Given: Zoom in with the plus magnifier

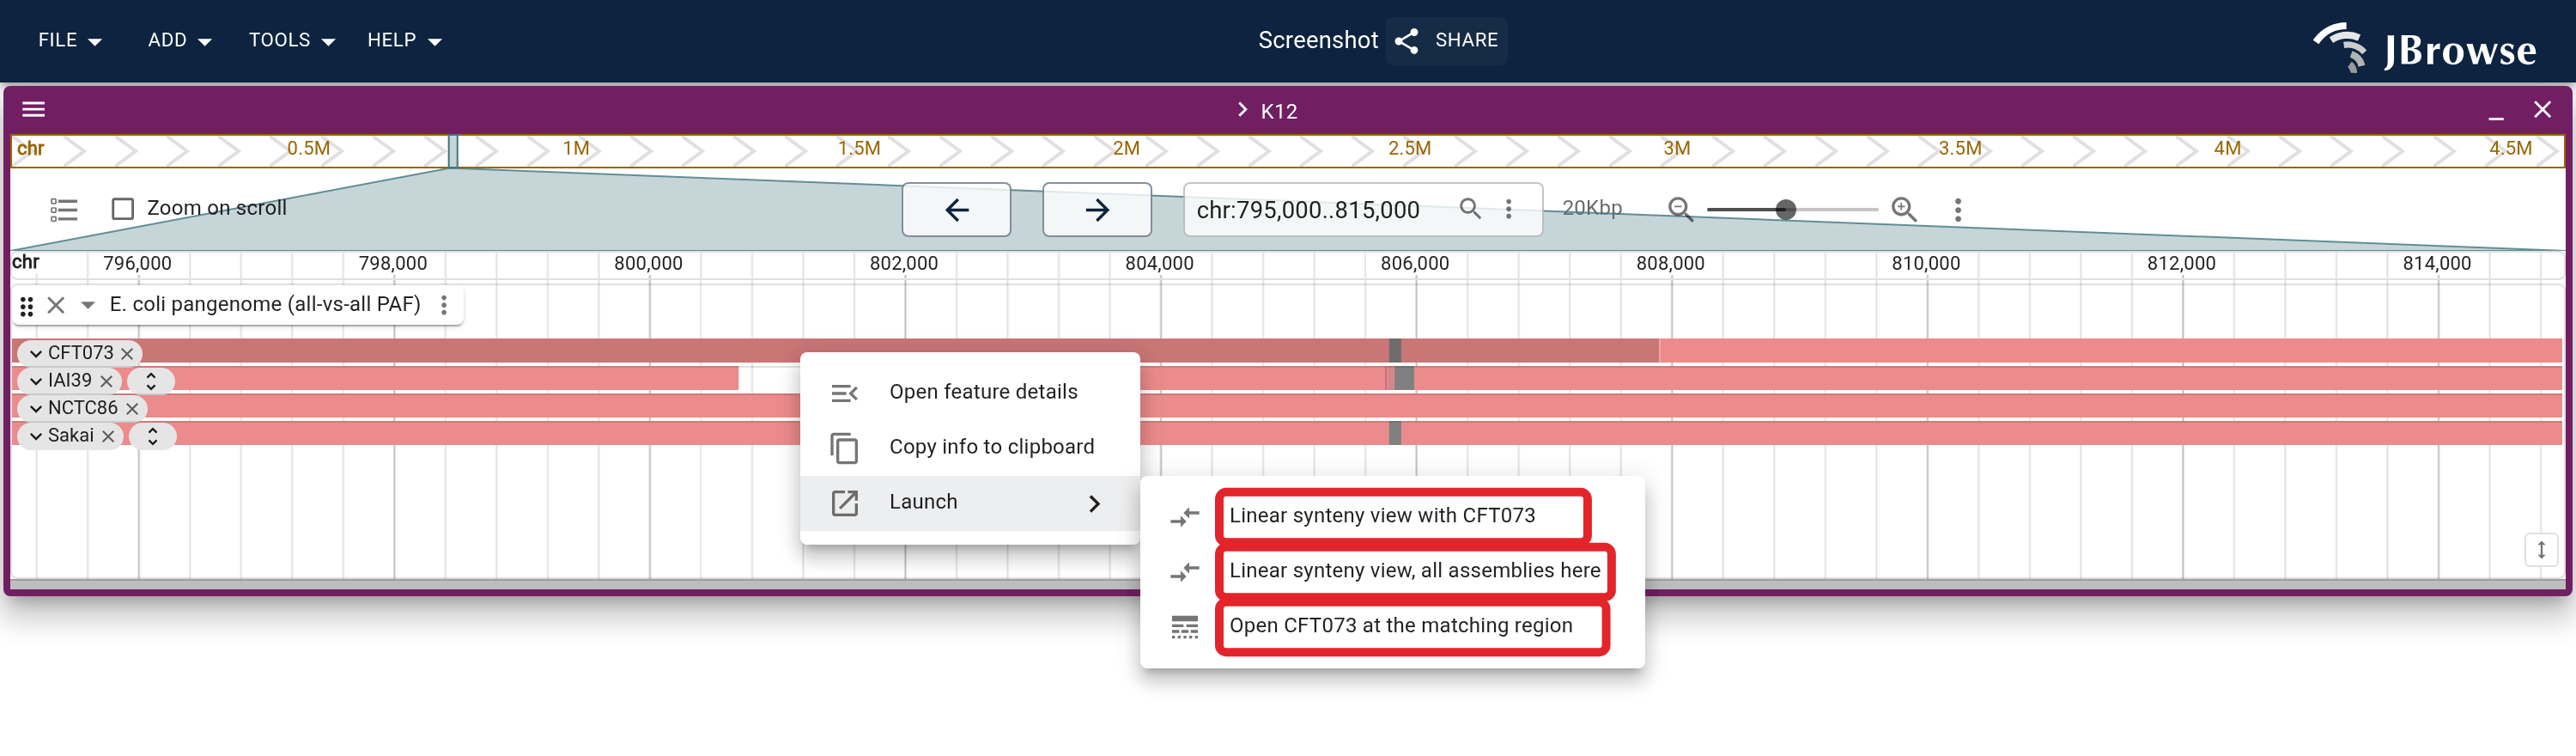Looking at the screenshot, I should tap(1904, 209).
